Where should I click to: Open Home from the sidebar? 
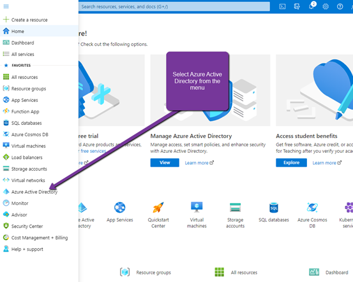pos(39,31)
